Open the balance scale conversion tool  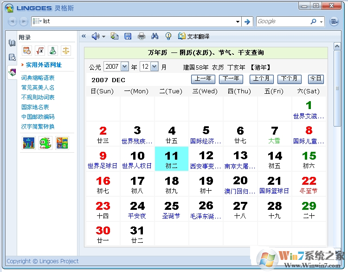(x=66, y=51)
